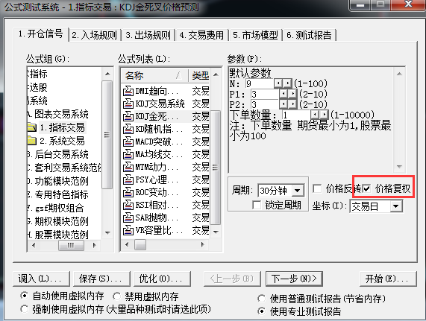
Task: Click the 保存(S)... button
Action: pyautogui.click(x=101, y=279)
